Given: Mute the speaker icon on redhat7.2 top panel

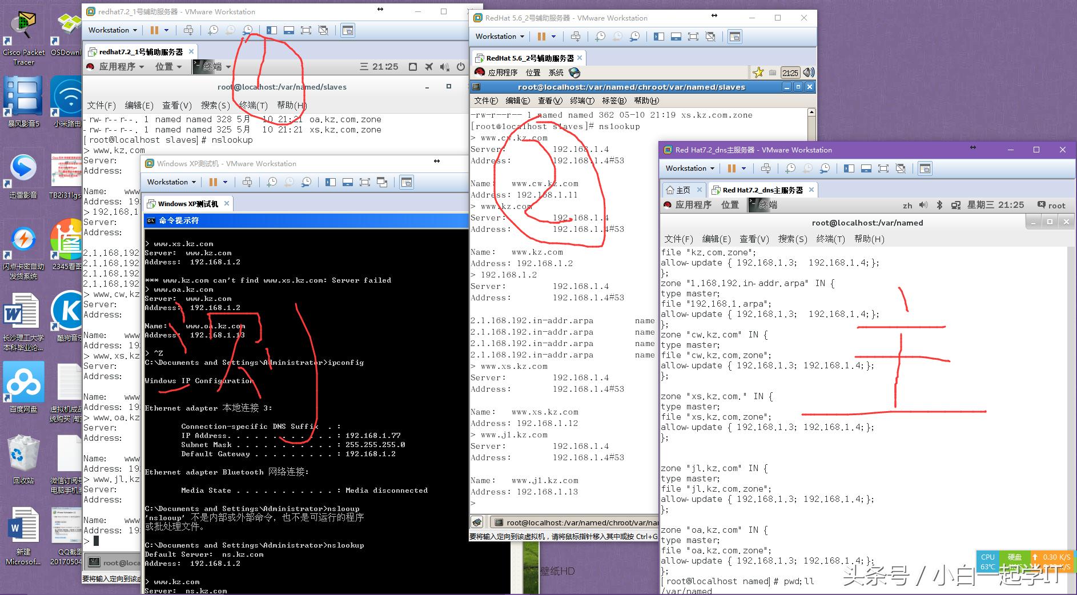Looking at the screenshot, I should point(445,66).
